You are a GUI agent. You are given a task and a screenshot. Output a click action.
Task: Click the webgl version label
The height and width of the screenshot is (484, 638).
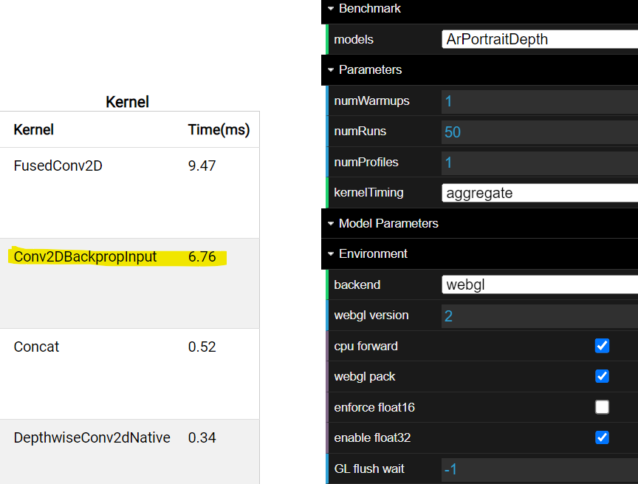(x=371, y=315)
